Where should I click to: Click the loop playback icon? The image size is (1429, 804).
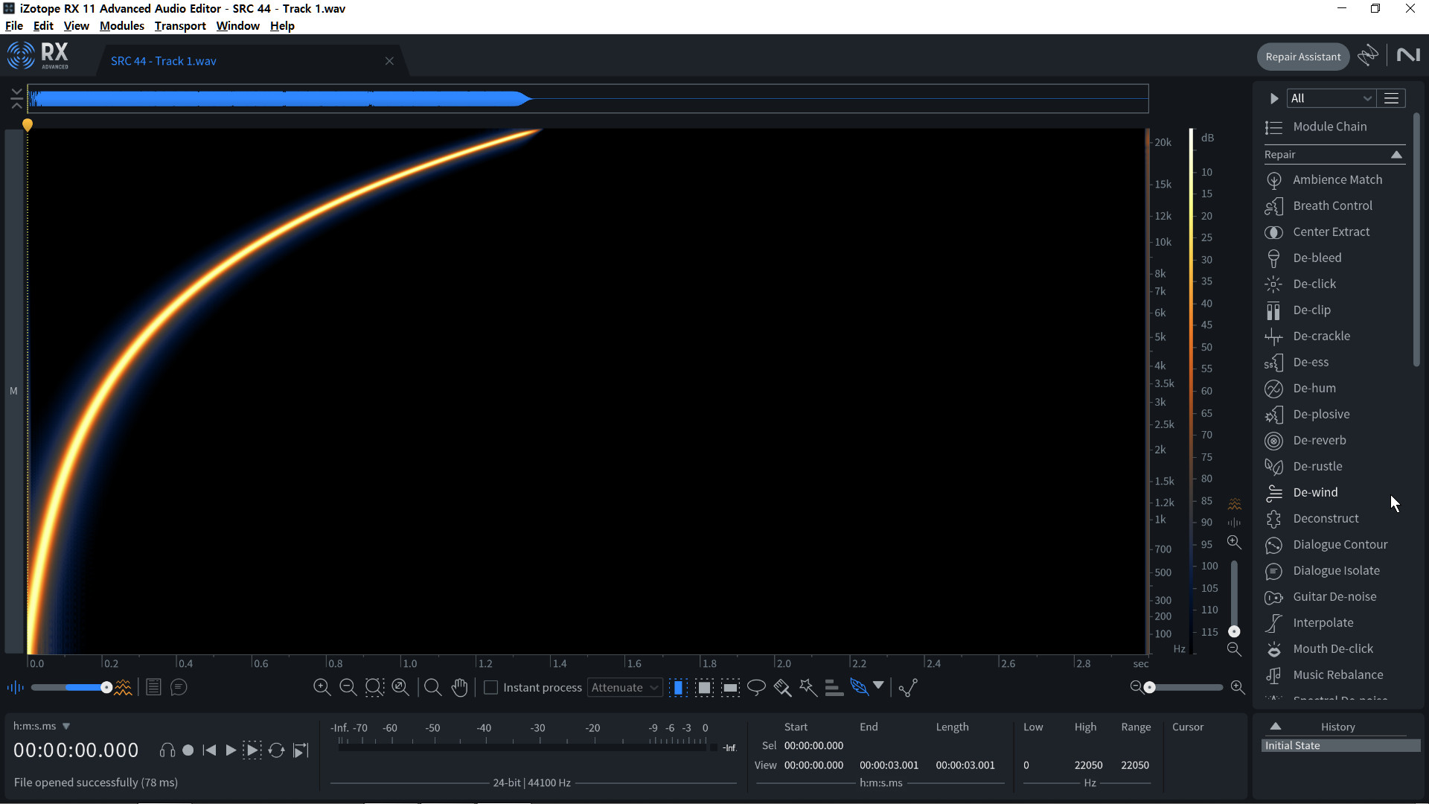(276, 750)
